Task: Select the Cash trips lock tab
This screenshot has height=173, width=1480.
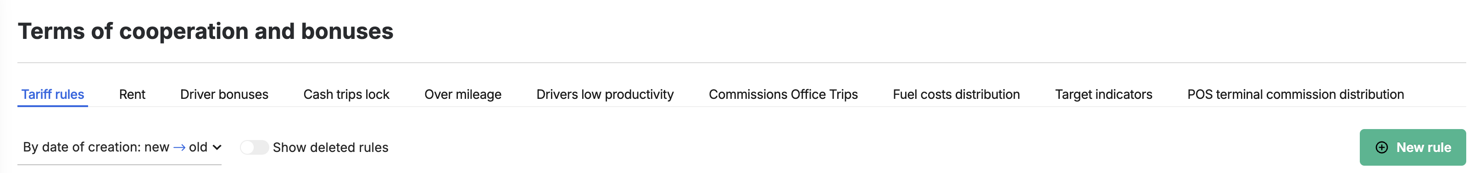Action: pyautogui.click(x=346, y=94)
